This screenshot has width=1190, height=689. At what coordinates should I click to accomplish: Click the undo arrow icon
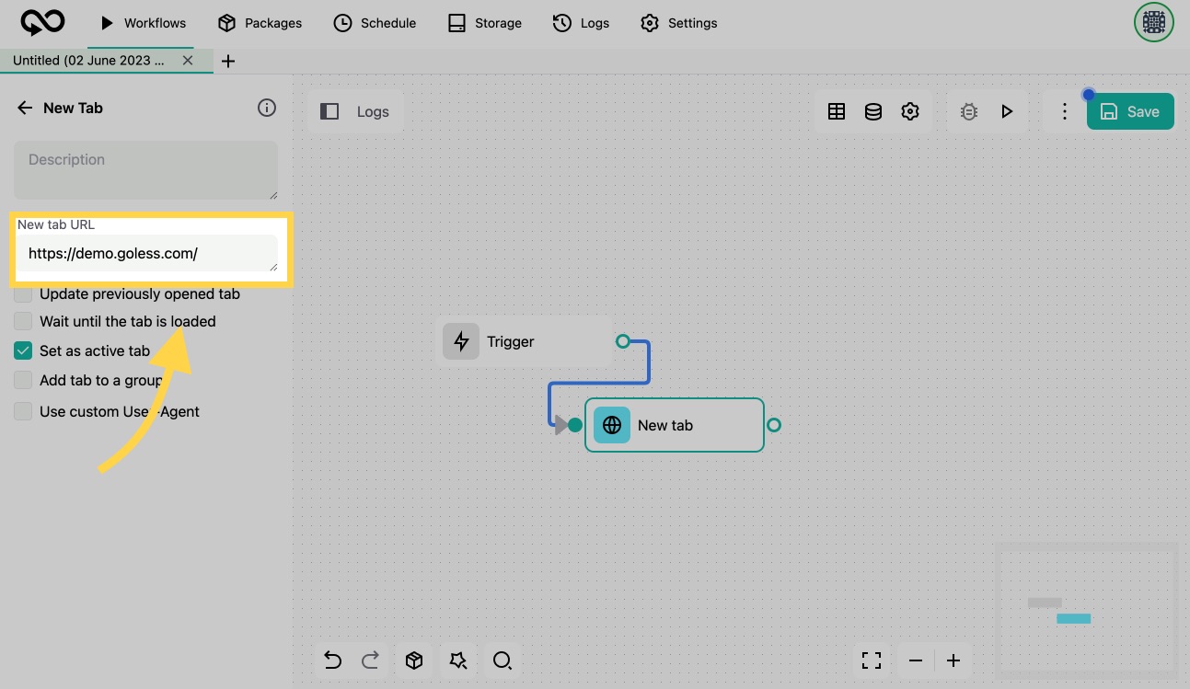click(333, 660)
